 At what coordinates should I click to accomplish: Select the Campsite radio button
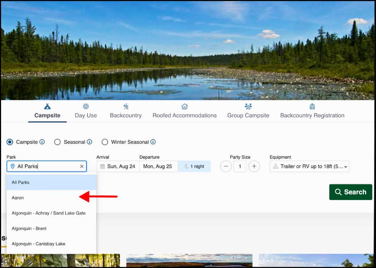pyautogui.click(x=10, y=142)
